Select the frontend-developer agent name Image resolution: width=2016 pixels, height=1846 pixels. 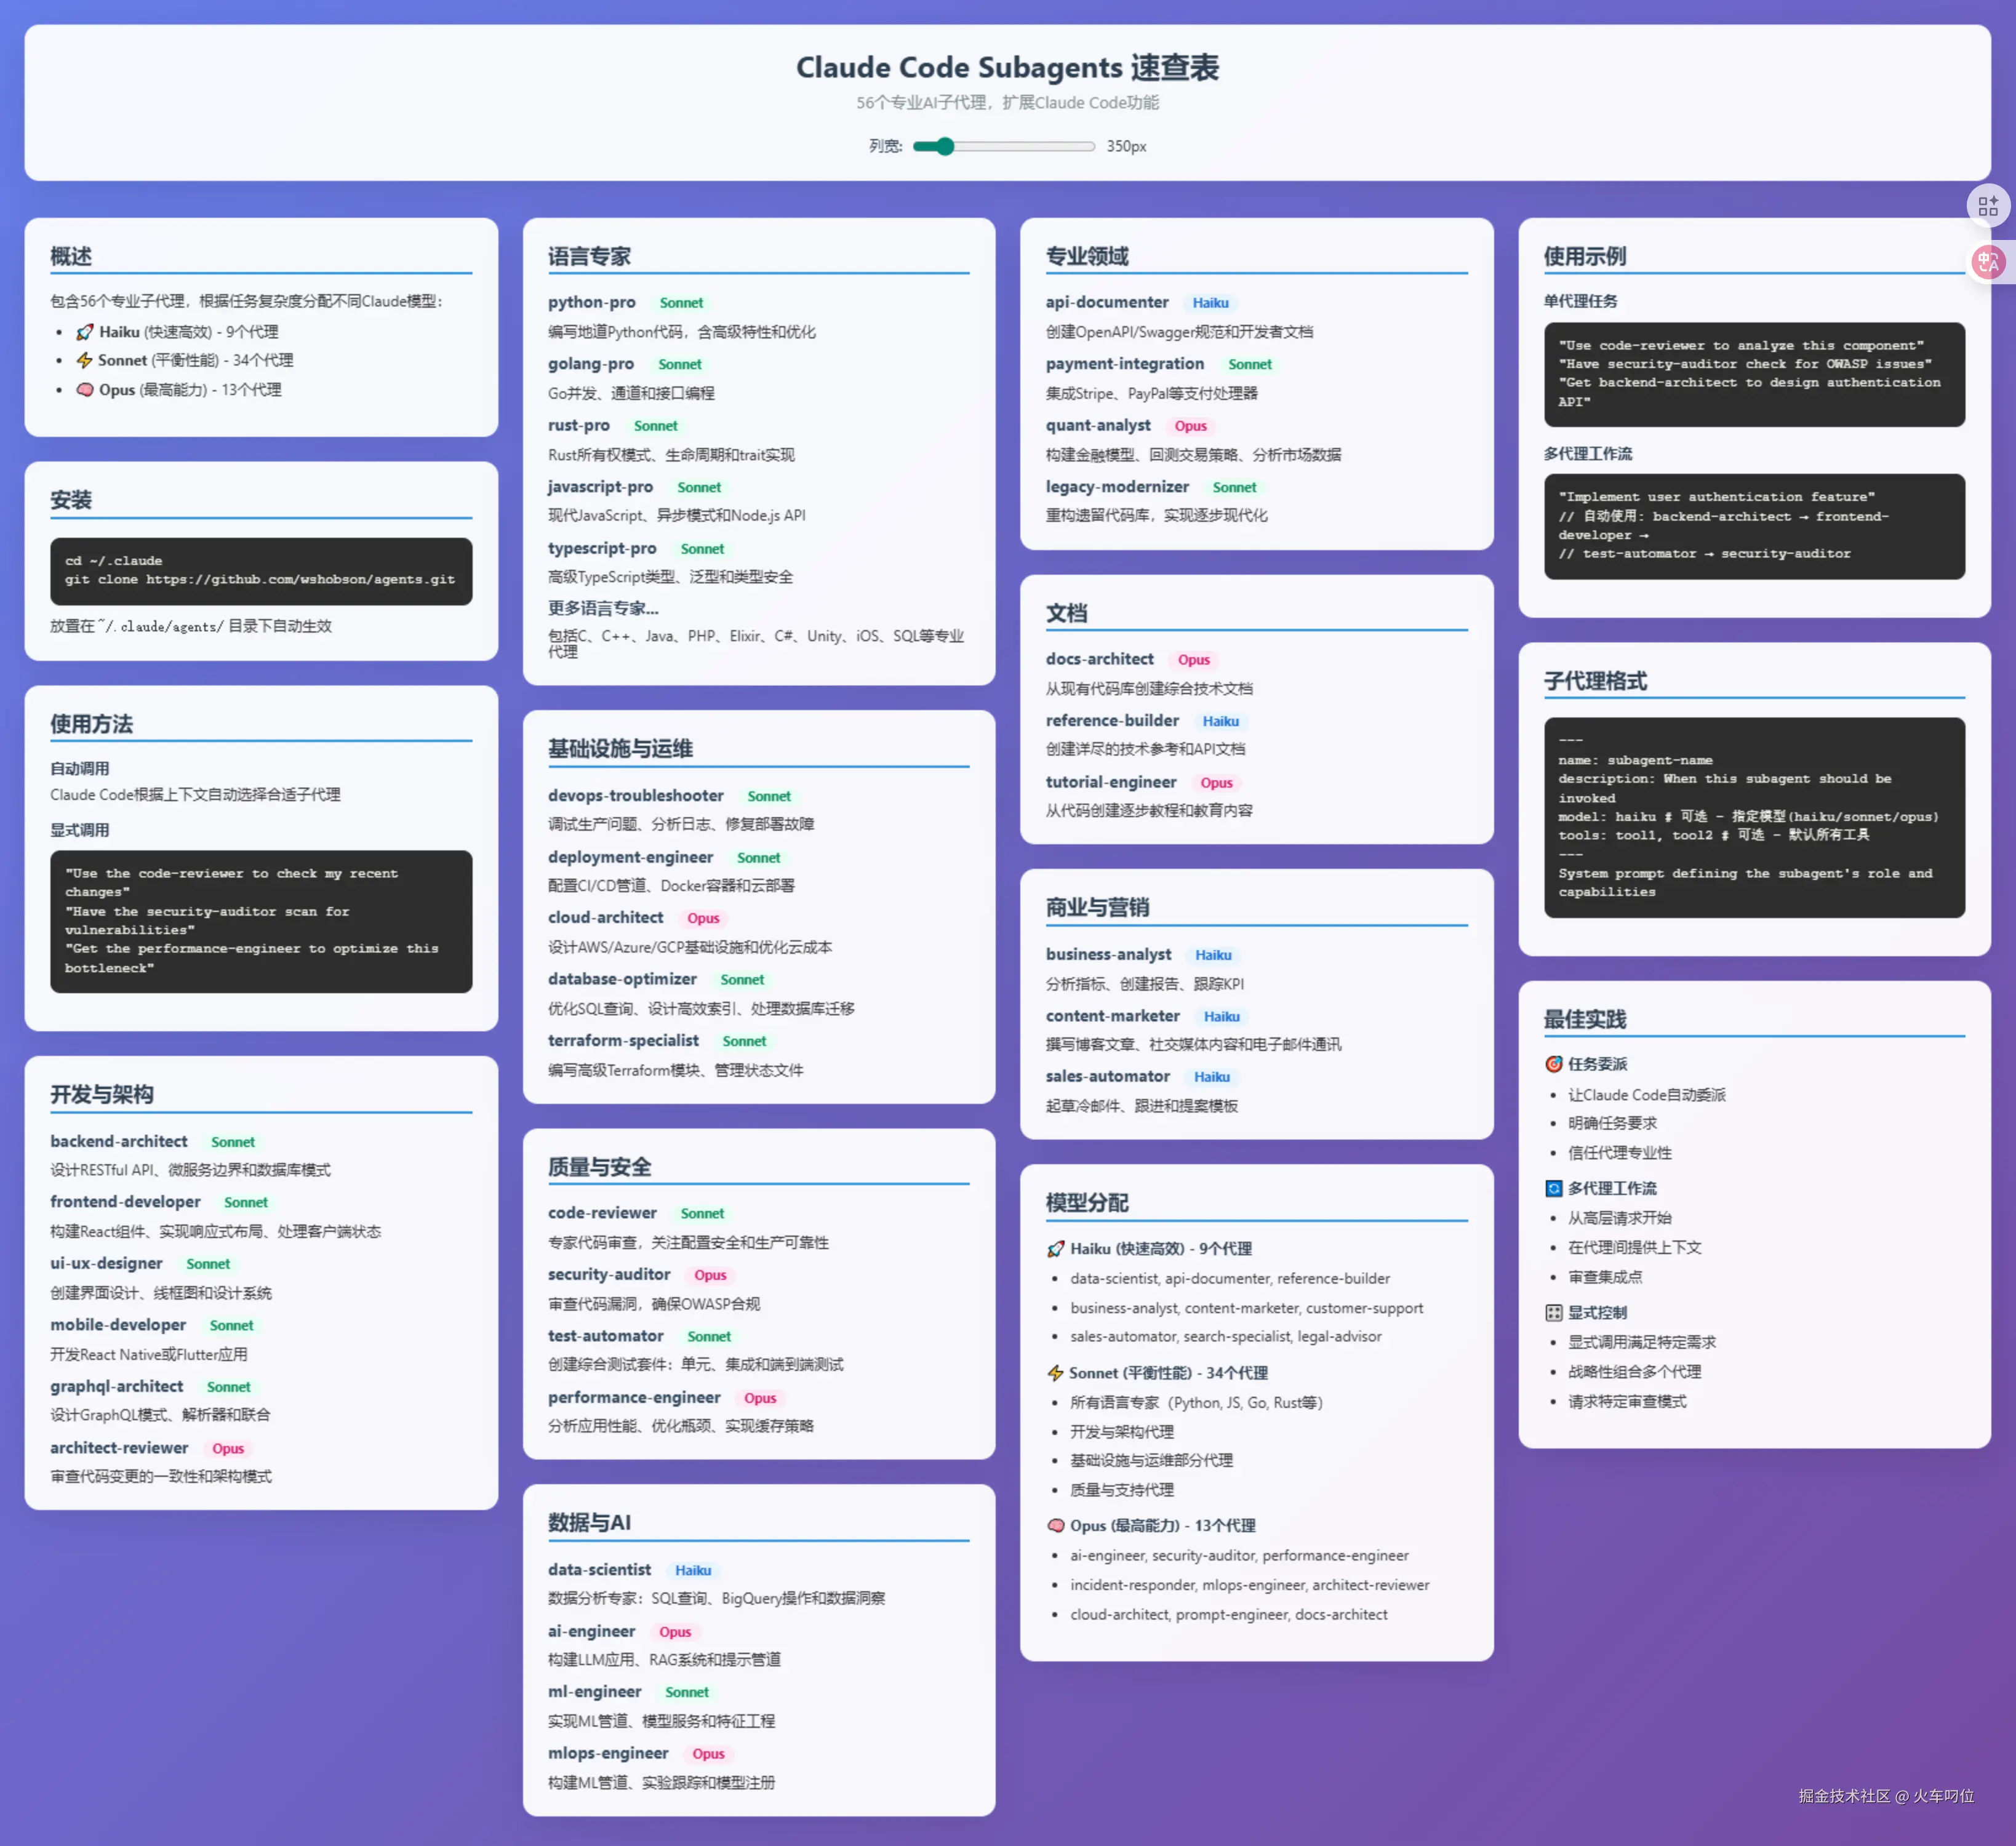tap(125, 1201)
